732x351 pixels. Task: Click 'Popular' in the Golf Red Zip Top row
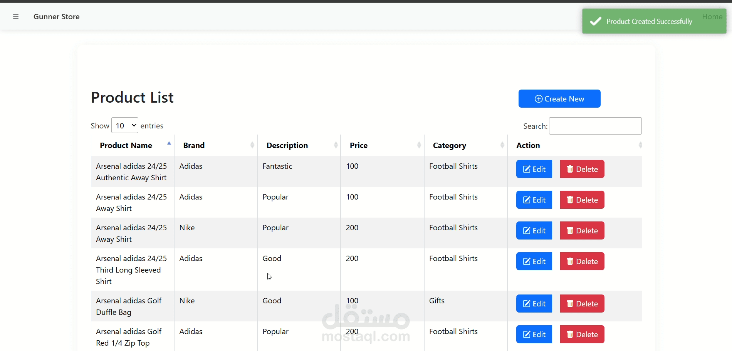(x=275, y=332)
